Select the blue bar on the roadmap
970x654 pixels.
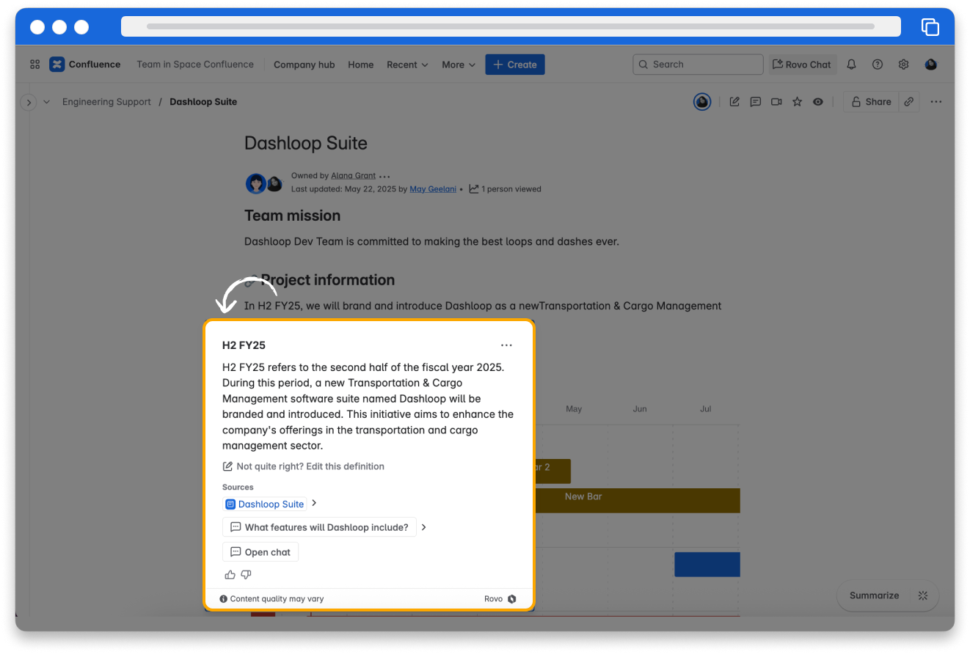click(x=707, y=565)
